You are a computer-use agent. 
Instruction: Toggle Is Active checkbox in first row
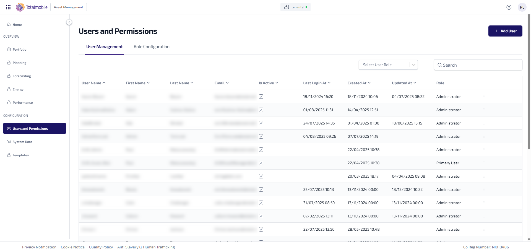pyautogui.click(x=261, y=97)
